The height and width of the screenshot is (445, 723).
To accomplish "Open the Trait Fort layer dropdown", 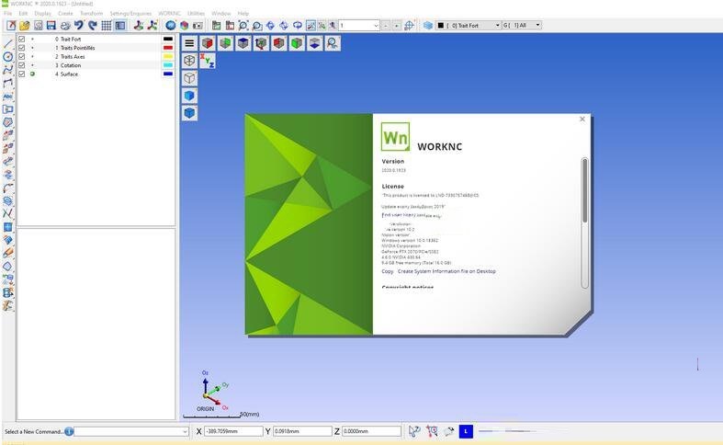I will click(498, 26).
